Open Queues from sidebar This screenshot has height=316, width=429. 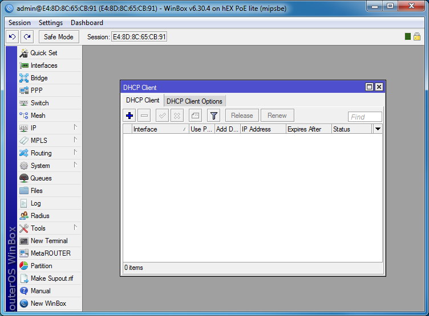50,178
